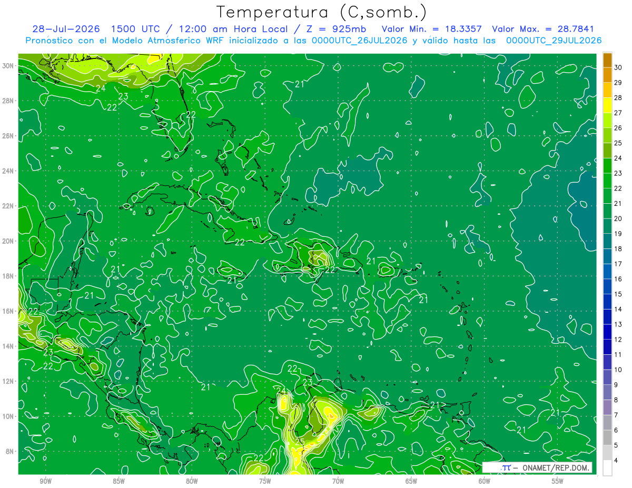Click the 30N latitude axis label

click(8, 66)
